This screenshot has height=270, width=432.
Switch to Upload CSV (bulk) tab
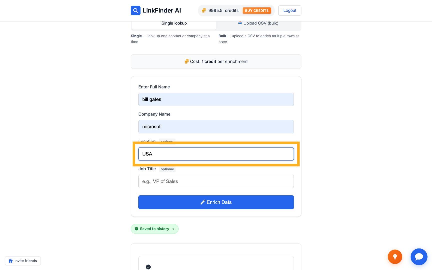(x=258, y=23)
